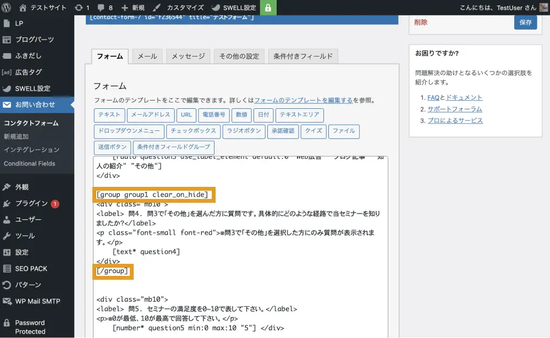Viewport: 550px width, 338px height.
Task: Insert a チェックボックス tag
Action: [x=193, y=131]
